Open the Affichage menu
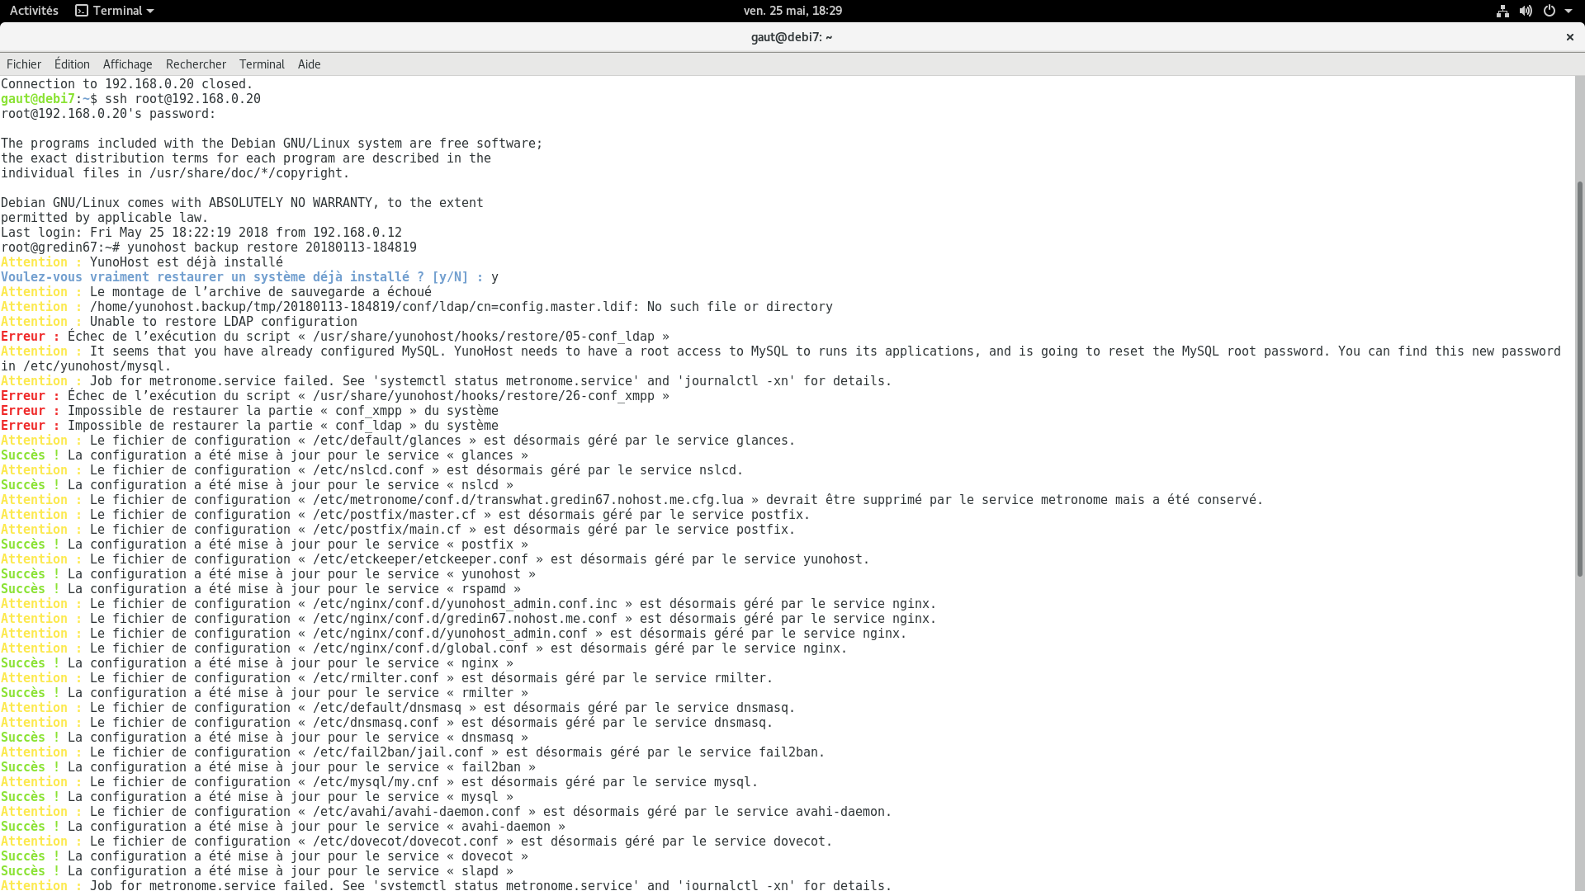The height and width of the screenshot is (891, 1585). 127,64
